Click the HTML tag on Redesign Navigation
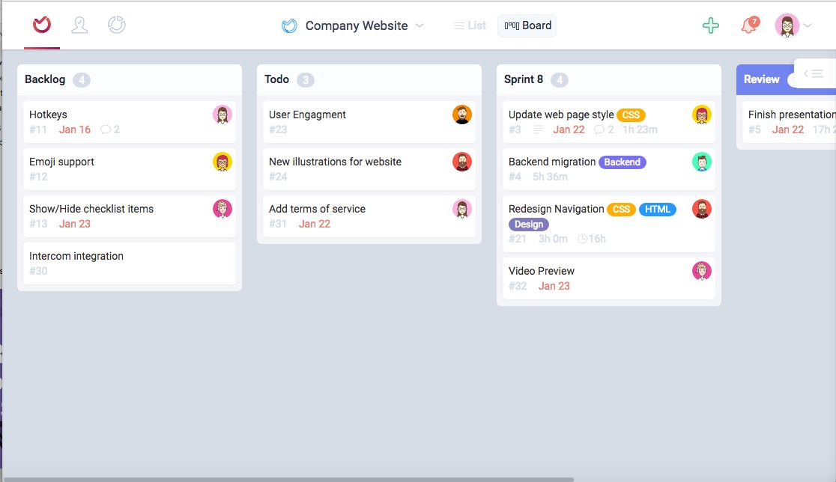 [x=658, y=210]
